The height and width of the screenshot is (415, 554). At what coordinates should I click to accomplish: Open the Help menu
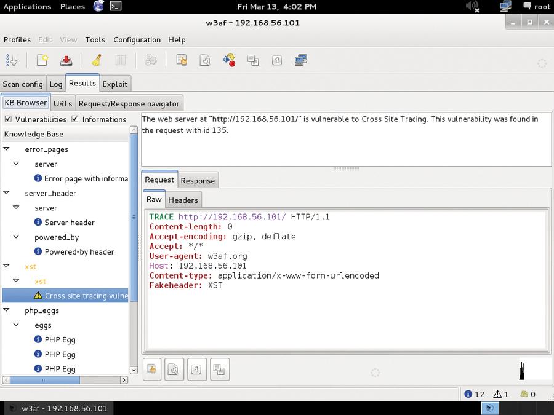pos(177,40)
